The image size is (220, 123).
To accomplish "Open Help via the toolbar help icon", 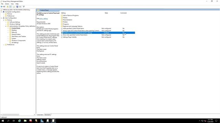I will pos(17,7).
